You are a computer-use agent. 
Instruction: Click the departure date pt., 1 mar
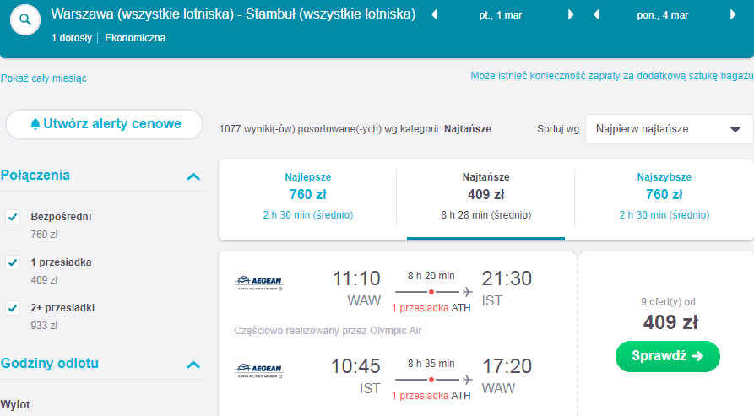click(x=501, y=15)
